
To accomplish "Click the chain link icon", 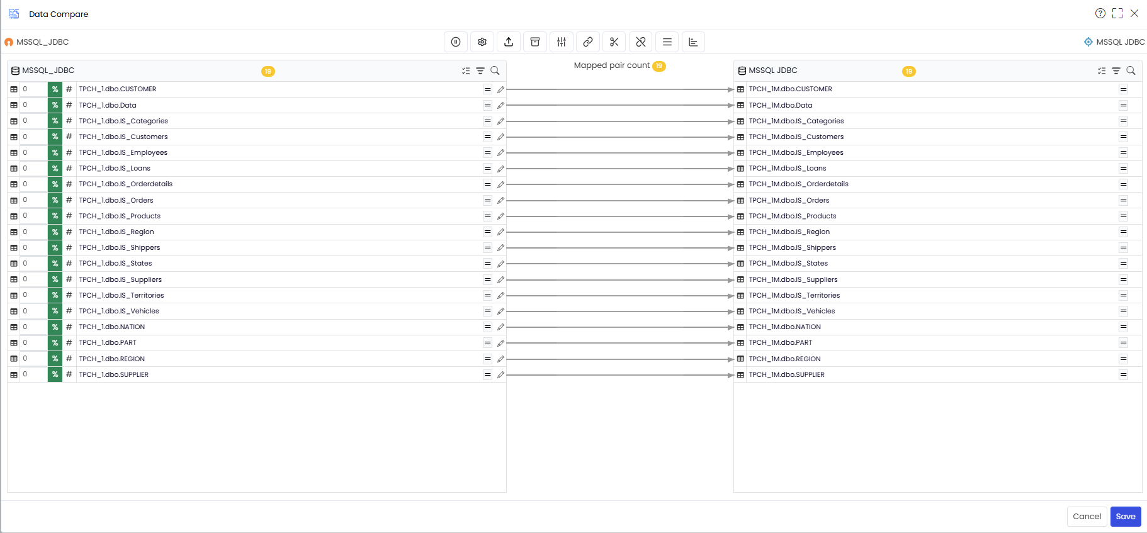I will [588, 42].
